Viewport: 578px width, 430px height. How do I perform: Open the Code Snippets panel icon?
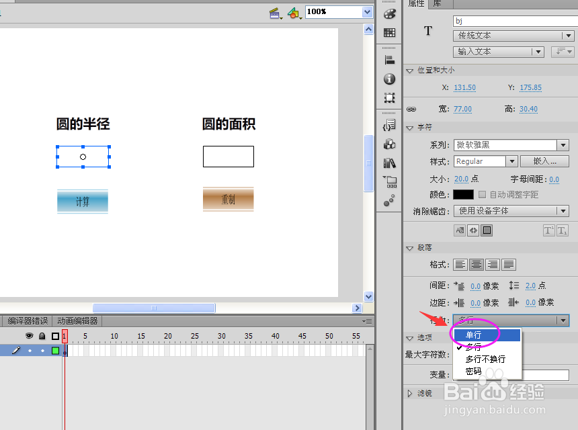(x=389, y=124)
